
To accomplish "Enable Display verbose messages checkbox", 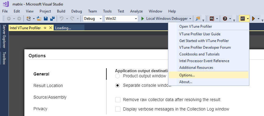I will click(118, 109).
